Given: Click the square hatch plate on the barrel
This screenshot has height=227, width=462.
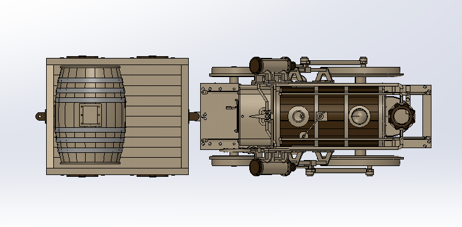Looking at the screenshot, I should [x=90, y=115].
